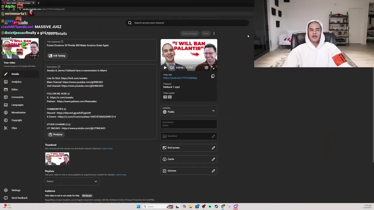This screenshot has height=210, width=374.
Task: Click the Products button
Action: (x=56, y=134)
